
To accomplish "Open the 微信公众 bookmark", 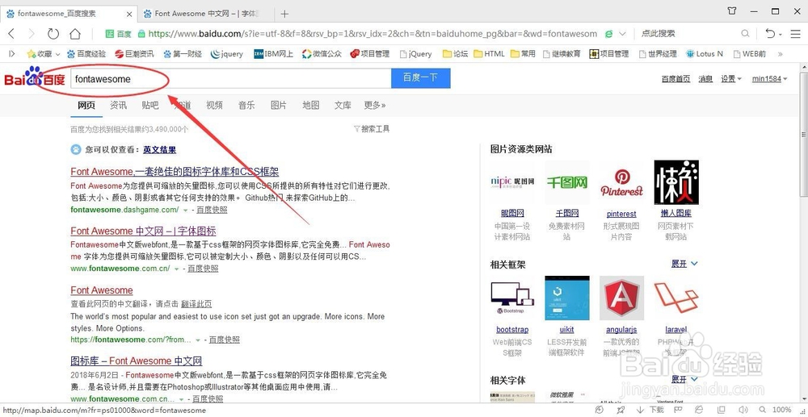I will coord(322,53).
